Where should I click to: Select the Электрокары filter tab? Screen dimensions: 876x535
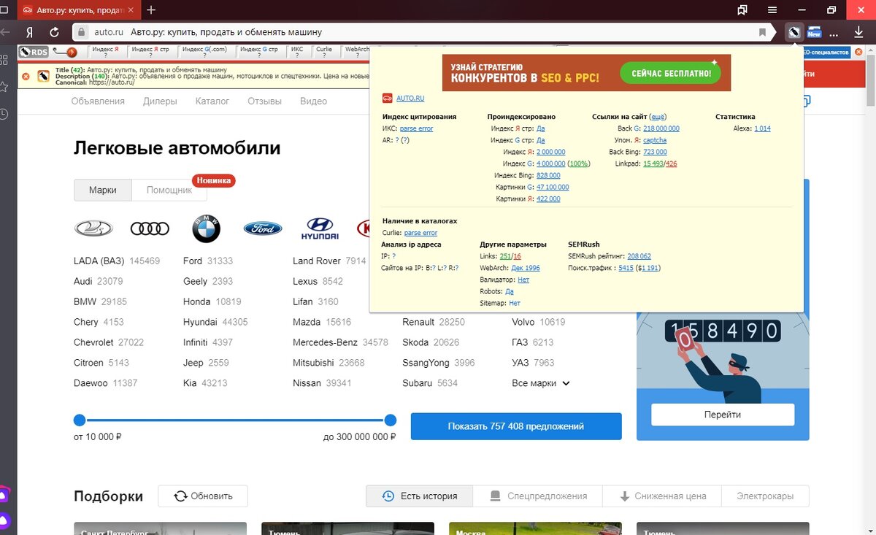765,496
